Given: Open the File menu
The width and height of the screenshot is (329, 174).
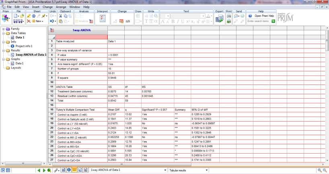Looking at the screenshot, I should click(9, 7).
